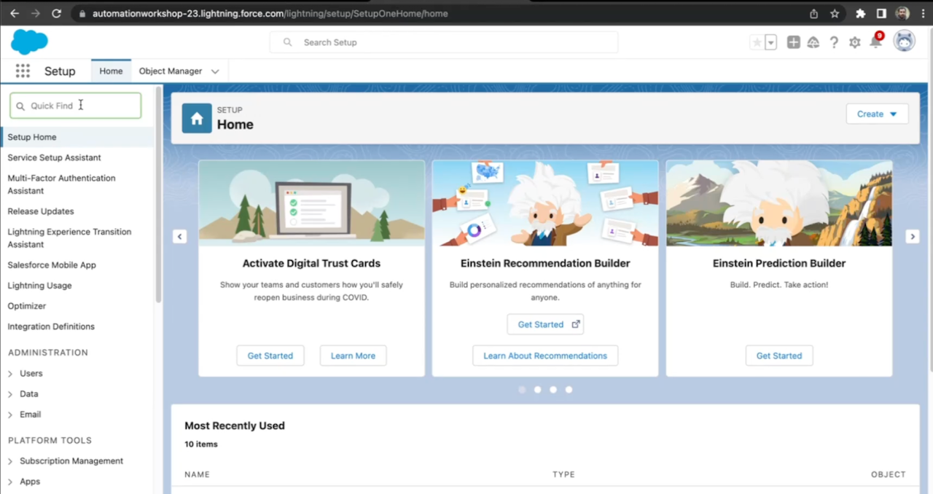Click the favorites star icon
Viewport: 933px width, 494px height.
pyautogui.click(x=757, y=42)
